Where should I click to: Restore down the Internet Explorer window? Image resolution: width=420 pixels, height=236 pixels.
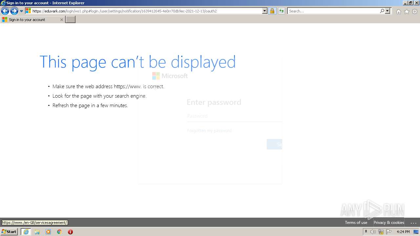(410, 3)
